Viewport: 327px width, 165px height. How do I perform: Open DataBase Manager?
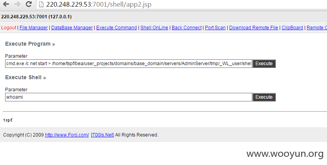72,28
